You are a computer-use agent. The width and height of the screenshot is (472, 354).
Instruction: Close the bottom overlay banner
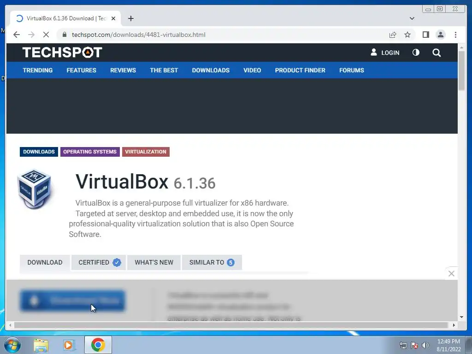(451, 273)
